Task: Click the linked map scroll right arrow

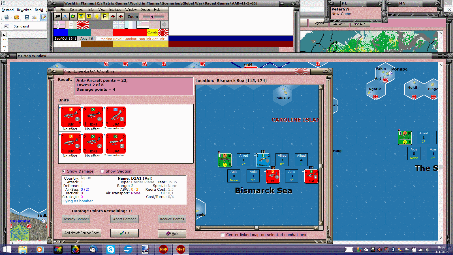Action: (316, 228)
